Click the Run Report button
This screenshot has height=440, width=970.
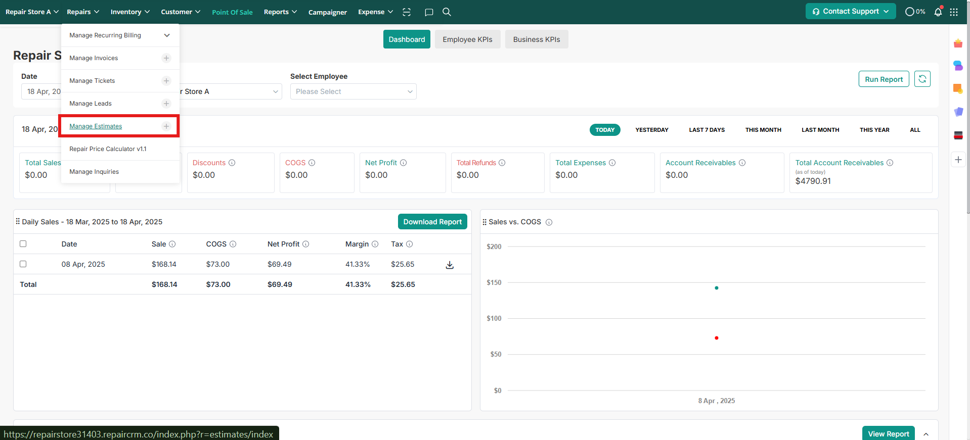(x=883, y=79)
